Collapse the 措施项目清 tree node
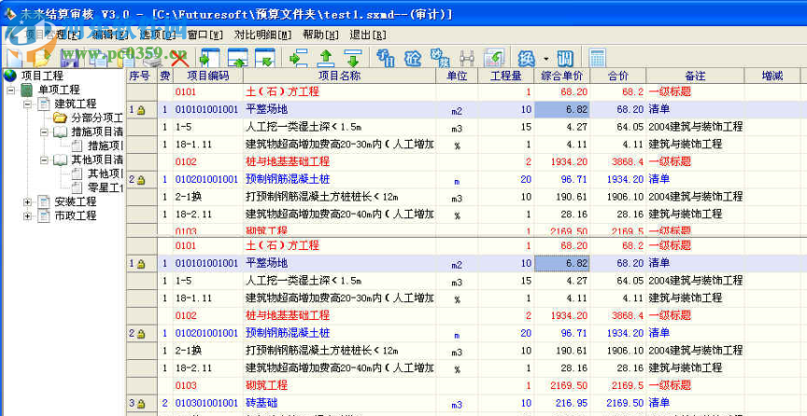The width and height of the screenshot is (807, 416). click(x=44, y=132)
